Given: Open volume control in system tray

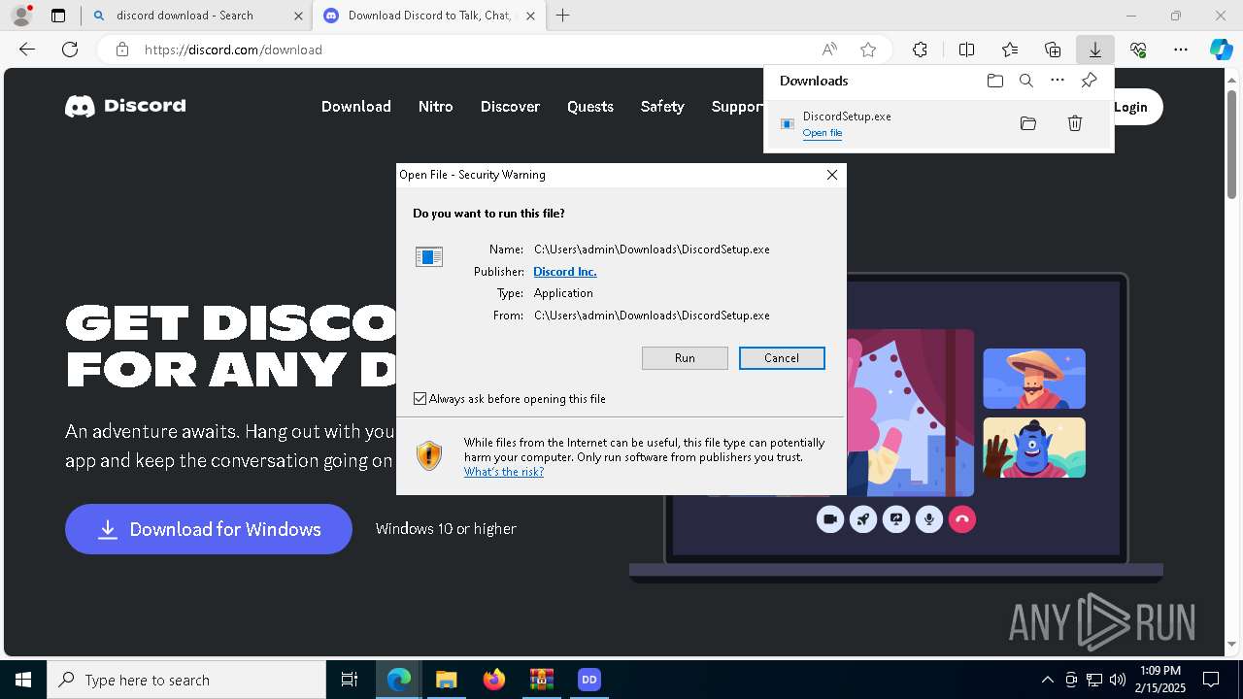Looking at the screenshot, I should coord(1117,680).
